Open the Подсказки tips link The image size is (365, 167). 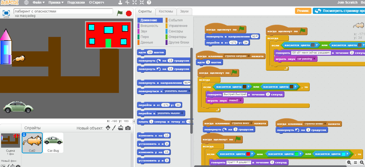click(x=76, y=2)
